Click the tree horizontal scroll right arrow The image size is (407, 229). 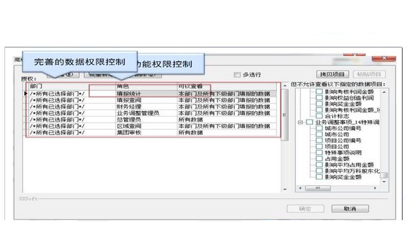(375, 188)
